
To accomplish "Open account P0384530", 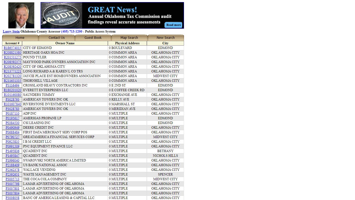I will pyautogui.click(x=12, y=123).
